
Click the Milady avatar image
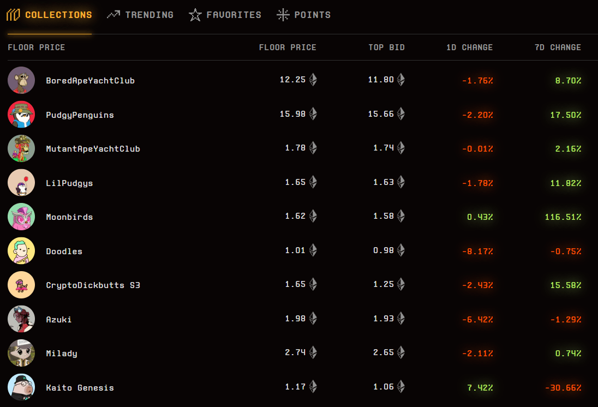(21, 353)
